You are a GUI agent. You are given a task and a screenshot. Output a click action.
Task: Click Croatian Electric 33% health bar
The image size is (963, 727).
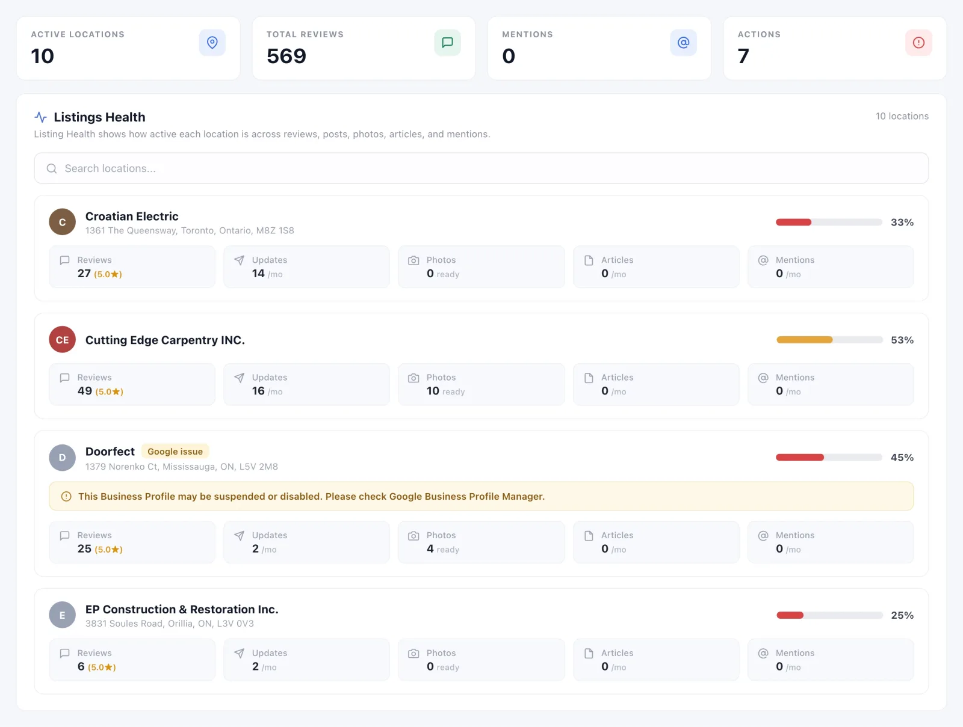829,222
